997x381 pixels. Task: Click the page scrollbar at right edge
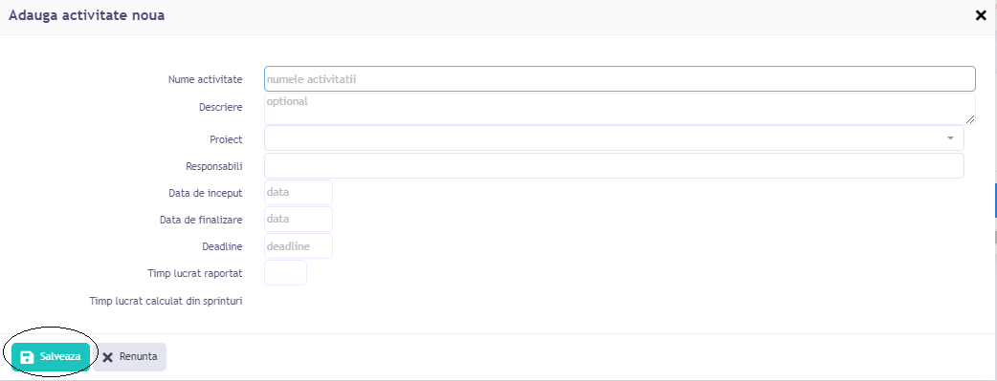pyautogui.click(x=995, y=201)
